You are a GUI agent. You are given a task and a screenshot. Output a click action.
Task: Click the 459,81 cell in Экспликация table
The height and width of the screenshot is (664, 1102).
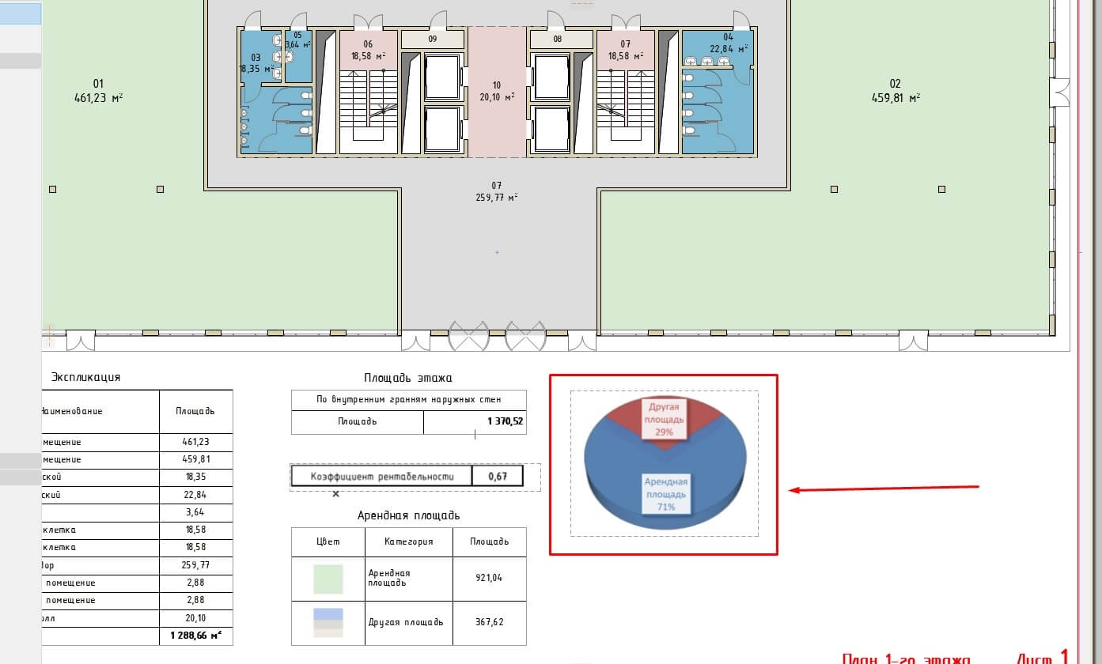click(195, 459)
